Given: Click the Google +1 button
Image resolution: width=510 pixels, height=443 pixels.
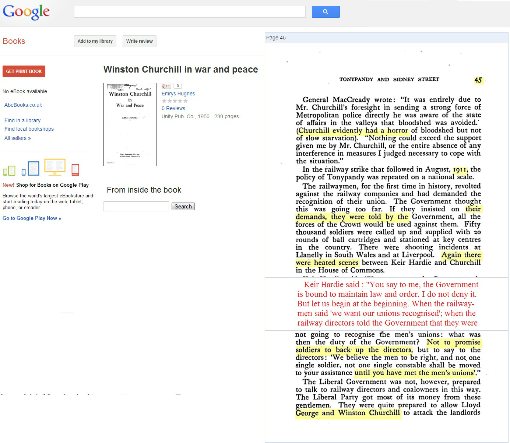Looking at the screenshot, I should 166,86.
